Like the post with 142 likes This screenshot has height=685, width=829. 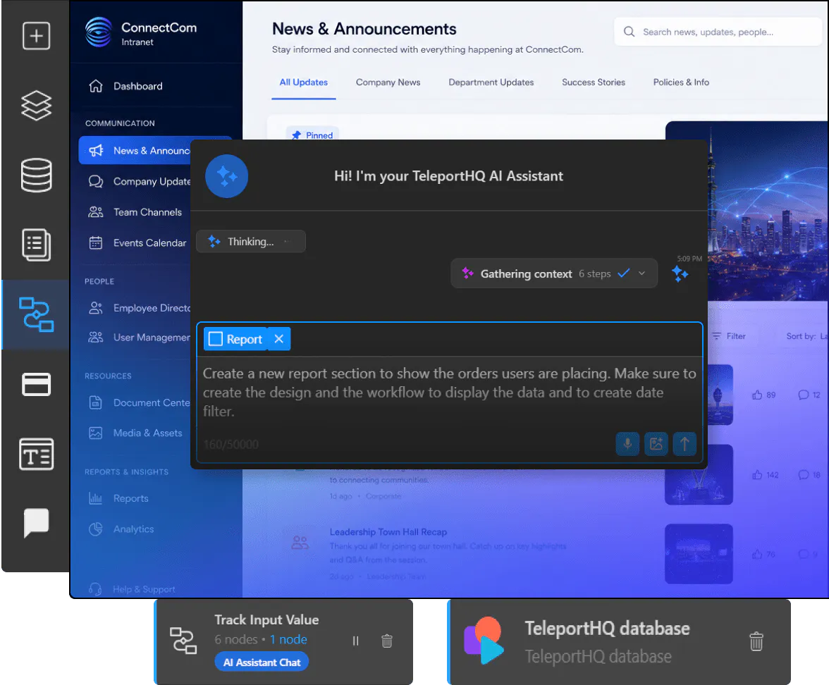(765, 475)
